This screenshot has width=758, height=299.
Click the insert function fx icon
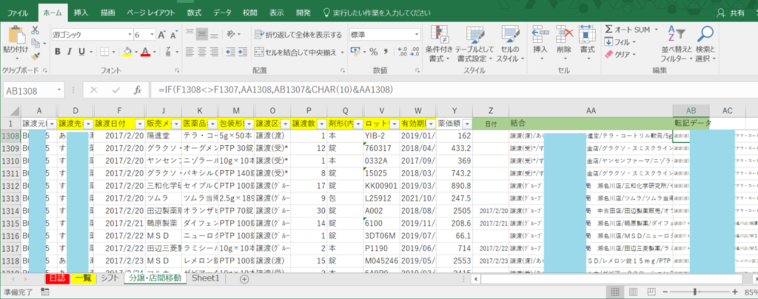pos(138,90)
